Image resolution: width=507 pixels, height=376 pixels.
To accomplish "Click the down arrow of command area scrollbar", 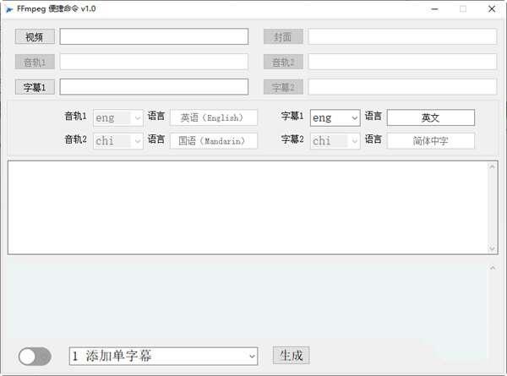I will click(x=492, y=248).
